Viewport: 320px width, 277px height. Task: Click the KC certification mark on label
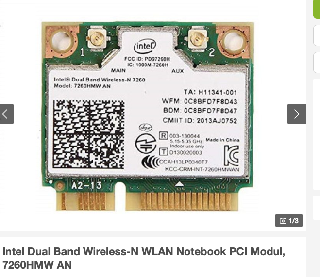point(232,156)
